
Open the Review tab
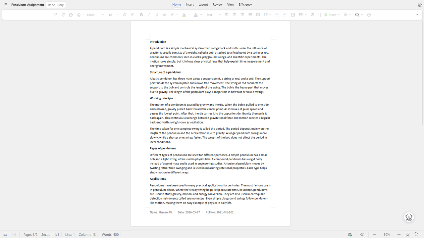pos(218,5)
